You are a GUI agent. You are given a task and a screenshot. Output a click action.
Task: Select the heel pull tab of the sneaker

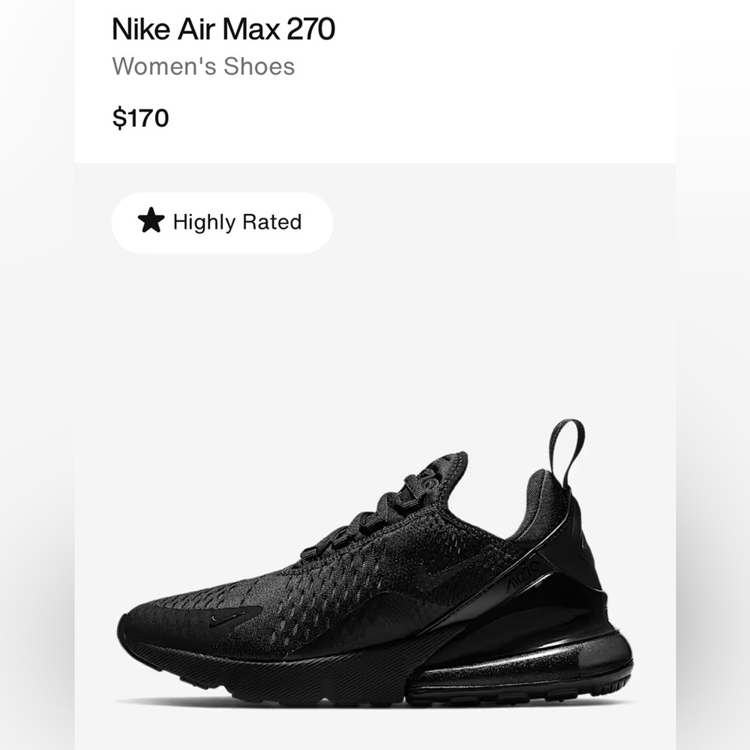click(x=567, y=442)
